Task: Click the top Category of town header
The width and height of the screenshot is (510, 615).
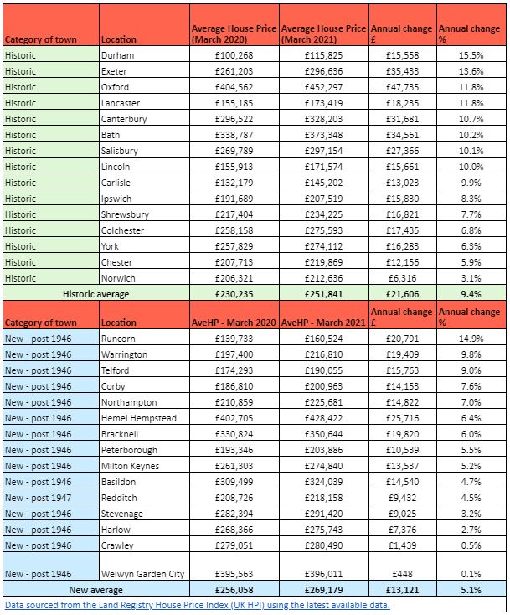Action: (51, 25)
